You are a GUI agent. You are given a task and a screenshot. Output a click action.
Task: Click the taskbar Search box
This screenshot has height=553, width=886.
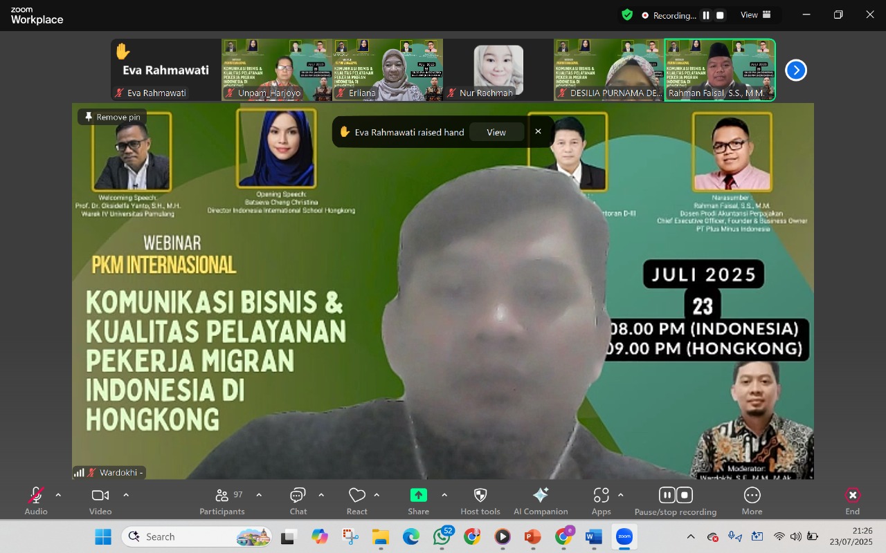pos(197,536)
